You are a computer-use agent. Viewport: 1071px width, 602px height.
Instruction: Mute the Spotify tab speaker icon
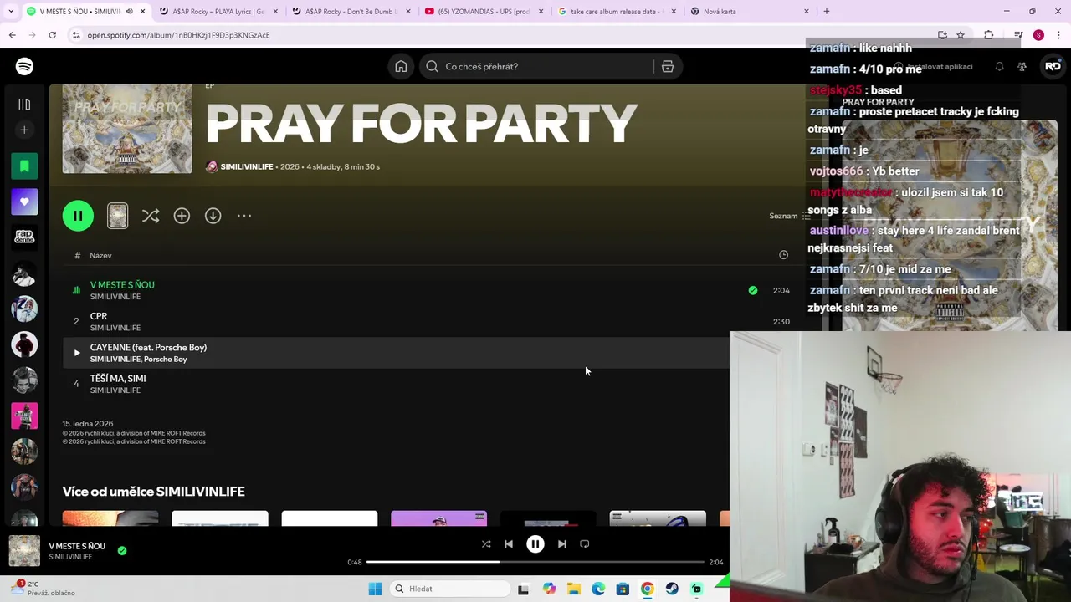(x=129, y=12)
